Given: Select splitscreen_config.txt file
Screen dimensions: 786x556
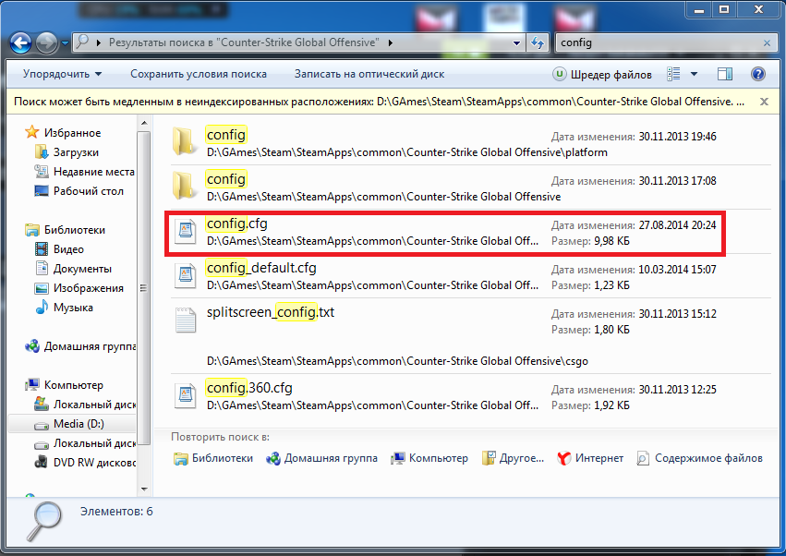Looking at the screenshot, I should 470,336.
